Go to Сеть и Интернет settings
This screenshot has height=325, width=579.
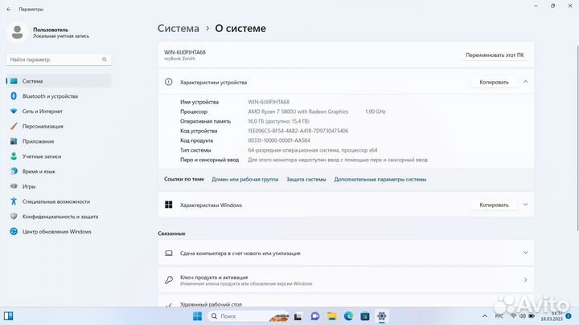pyautogui.click(x=59, y=112)
